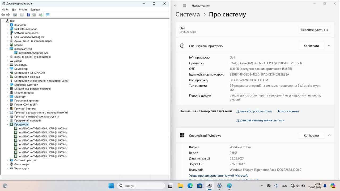The width and height of the screenshot is (340, 191).
Task: Open the Захист системи link
Action: click(288, 111)
